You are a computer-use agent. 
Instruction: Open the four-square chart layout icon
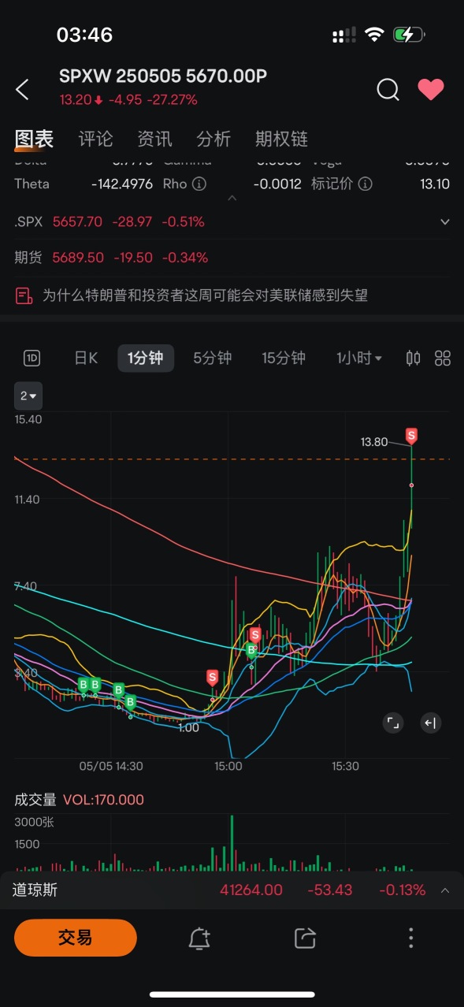tap(443, 359)
